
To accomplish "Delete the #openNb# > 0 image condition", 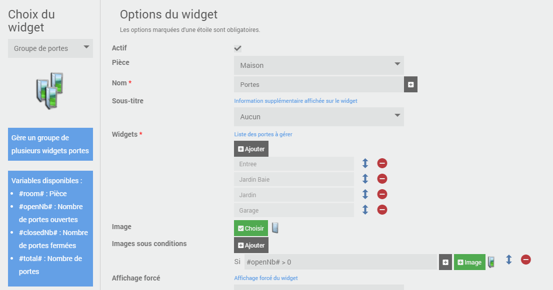I will (x=525, y=260).
